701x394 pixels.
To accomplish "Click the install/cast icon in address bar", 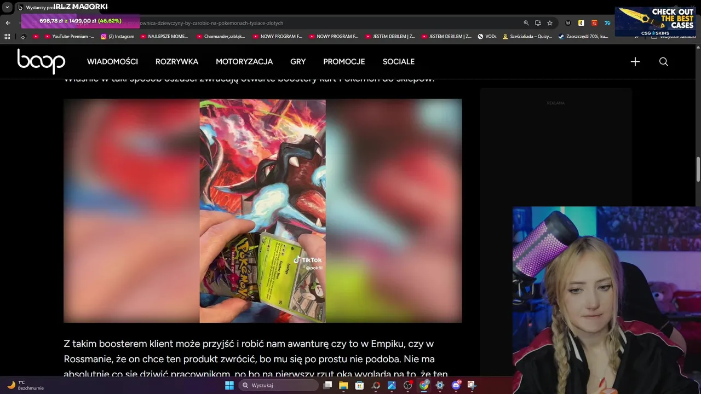I will click(538, 23).
